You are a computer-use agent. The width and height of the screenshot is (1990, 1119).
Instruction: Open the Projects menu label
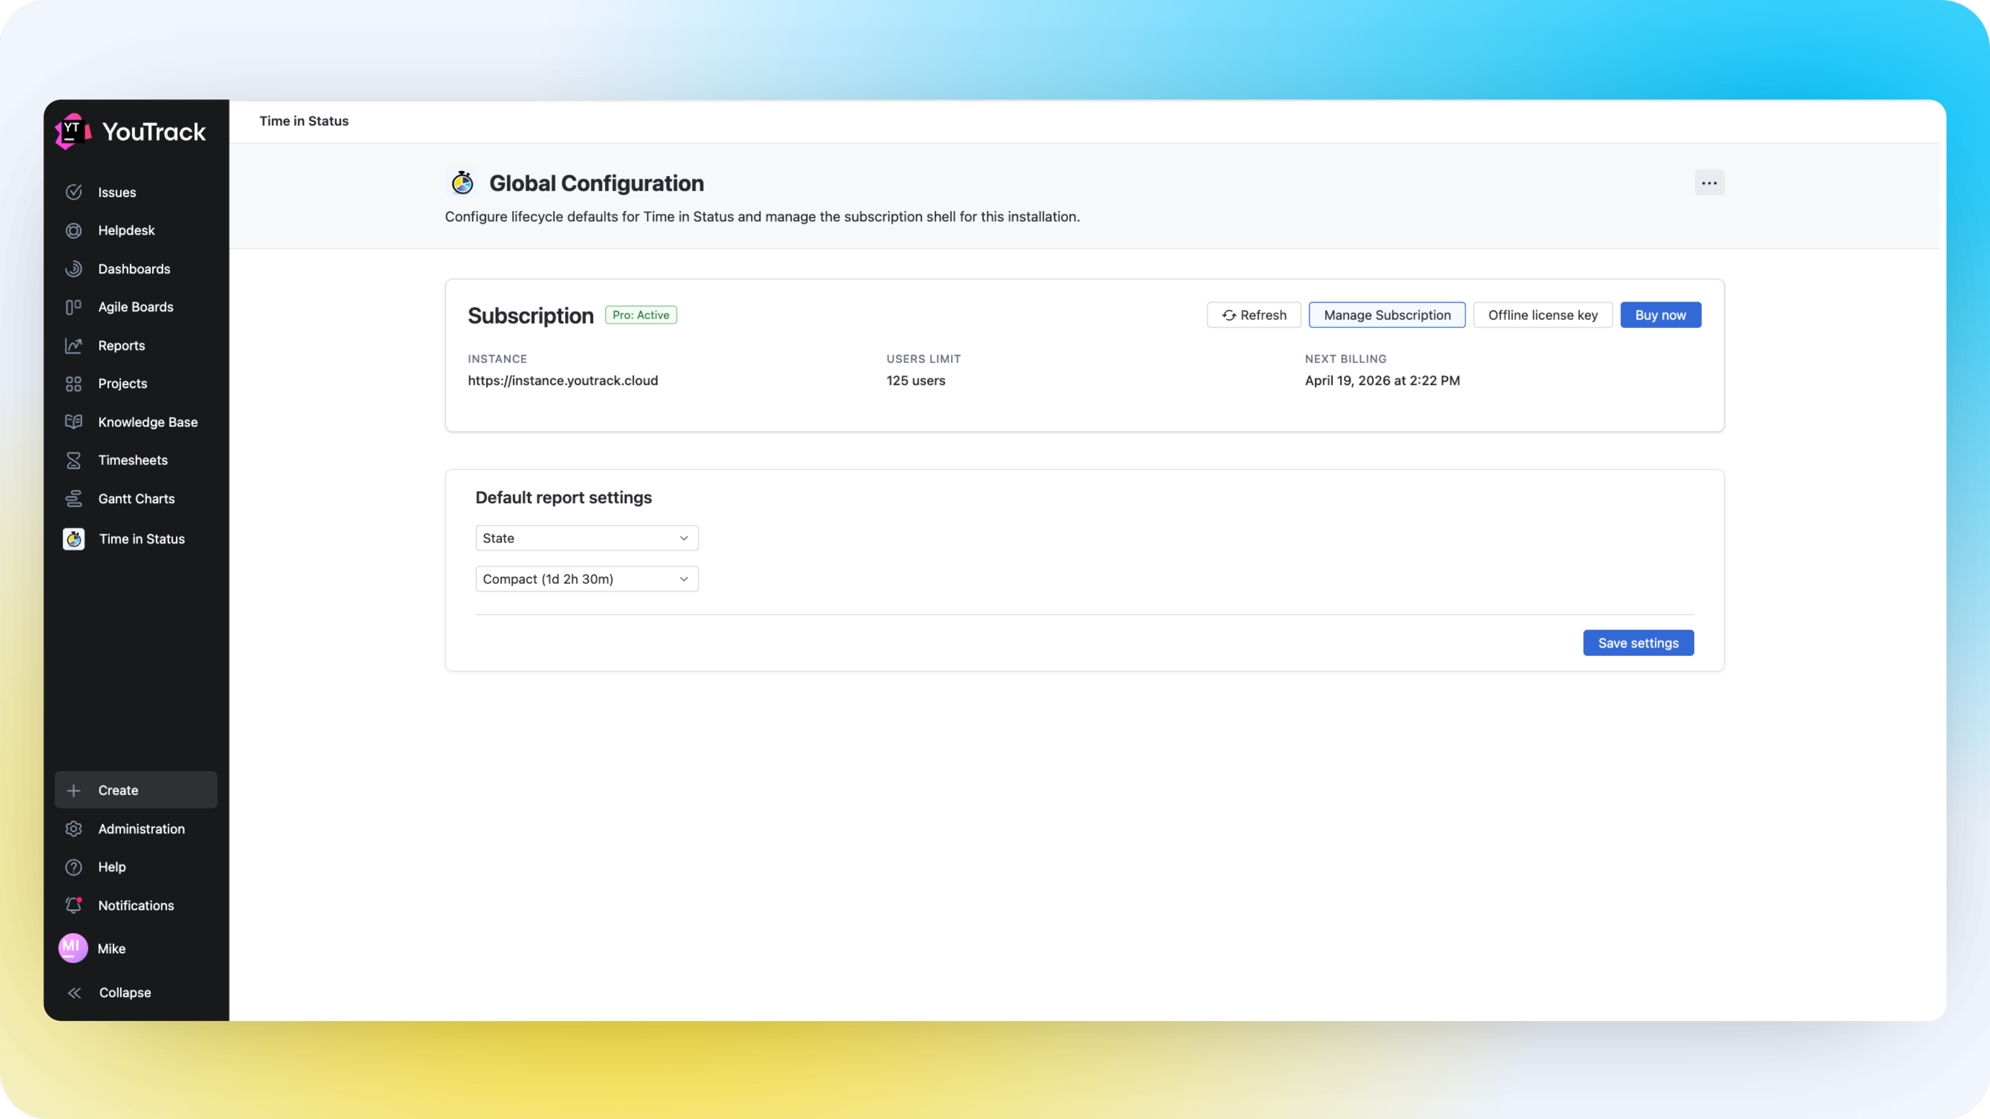click(x=122, y=384)
